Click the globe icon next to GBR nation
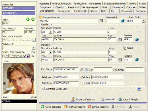The height and width of the screenshot is (111, 148). coord(137,39)
